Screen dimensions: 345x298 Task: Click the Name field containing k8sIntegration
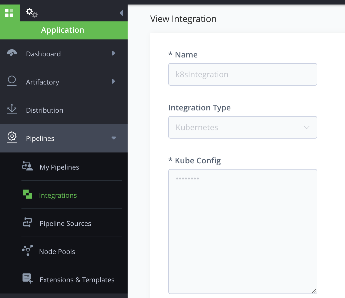(x=243, y=74)
